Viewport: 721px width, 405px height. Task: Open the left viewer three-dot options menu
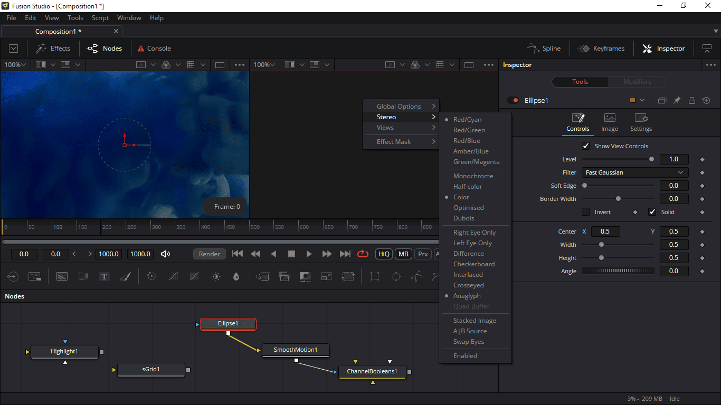[240, 65]
